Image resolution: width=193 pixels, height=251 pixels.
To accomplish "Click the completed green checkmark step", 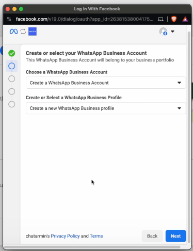I will click(x=12, y=53).
